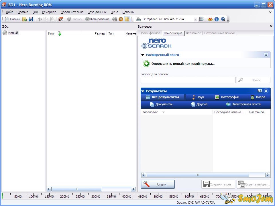Screen dimensions: 275x206
Task: Expand the toolbar options overflow arrow
Action: point(228,20)
